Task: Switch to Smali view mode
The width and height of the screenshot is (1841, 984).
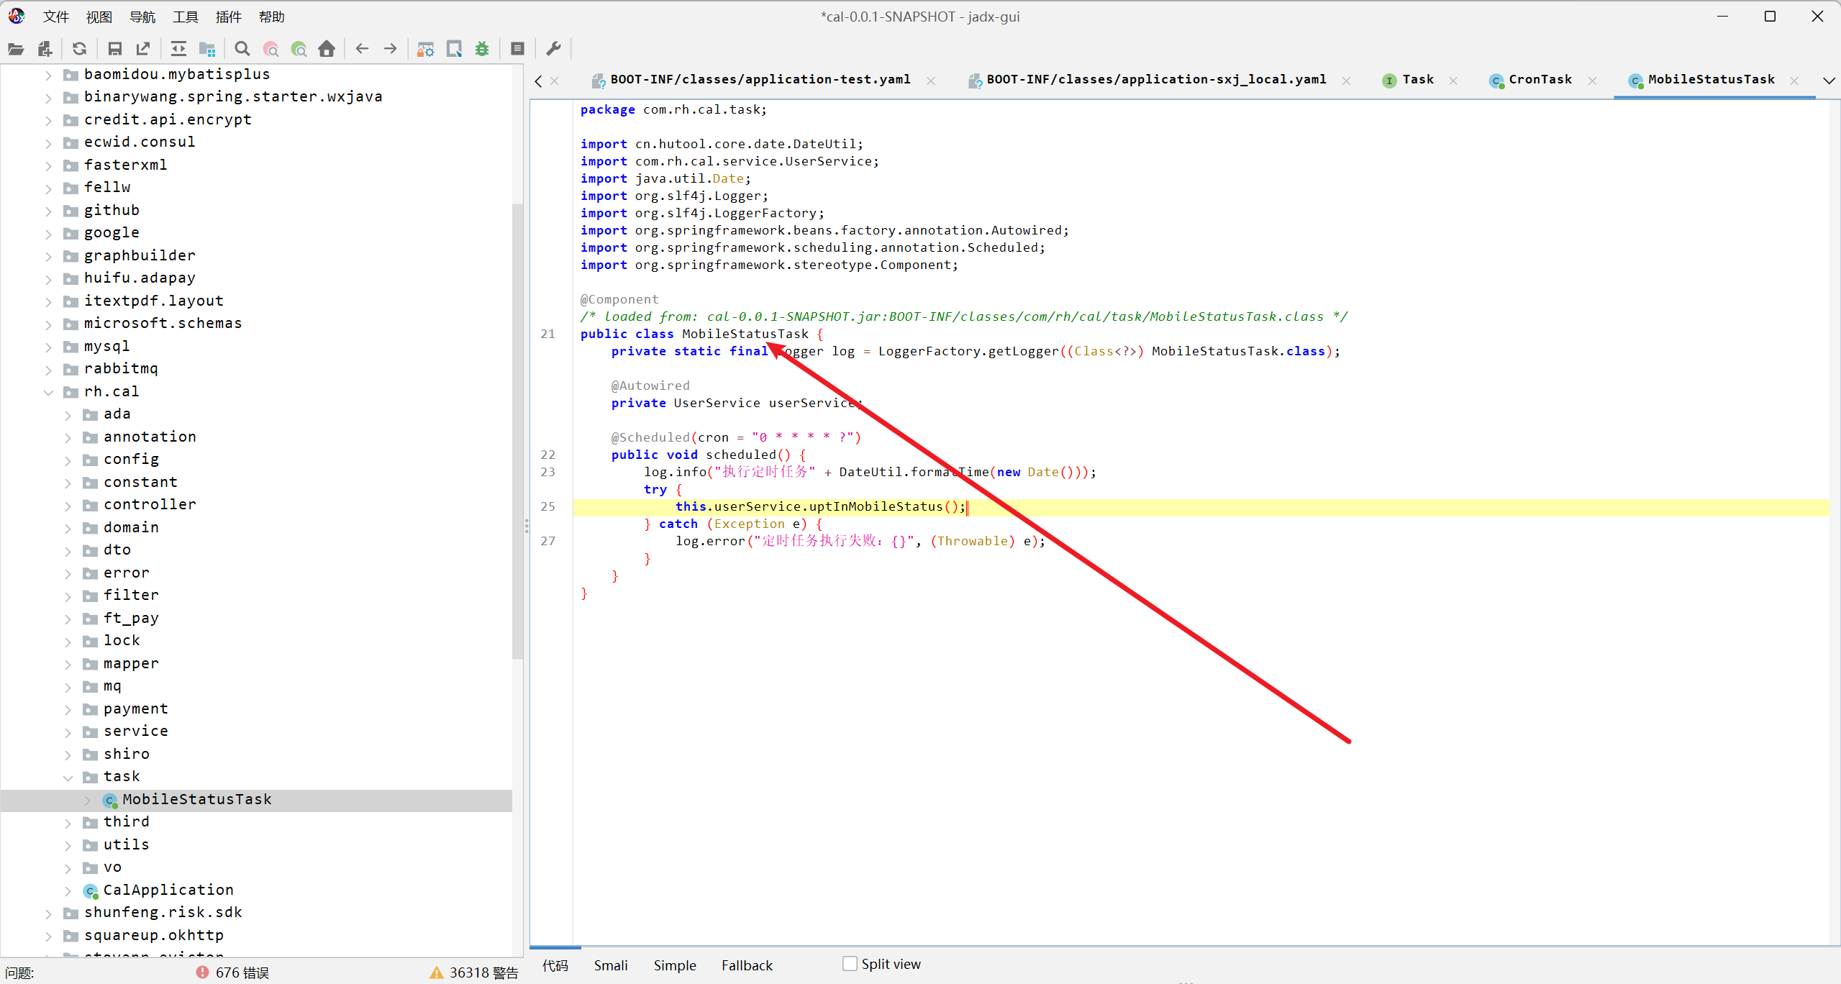Action: [x=610, y=965]
